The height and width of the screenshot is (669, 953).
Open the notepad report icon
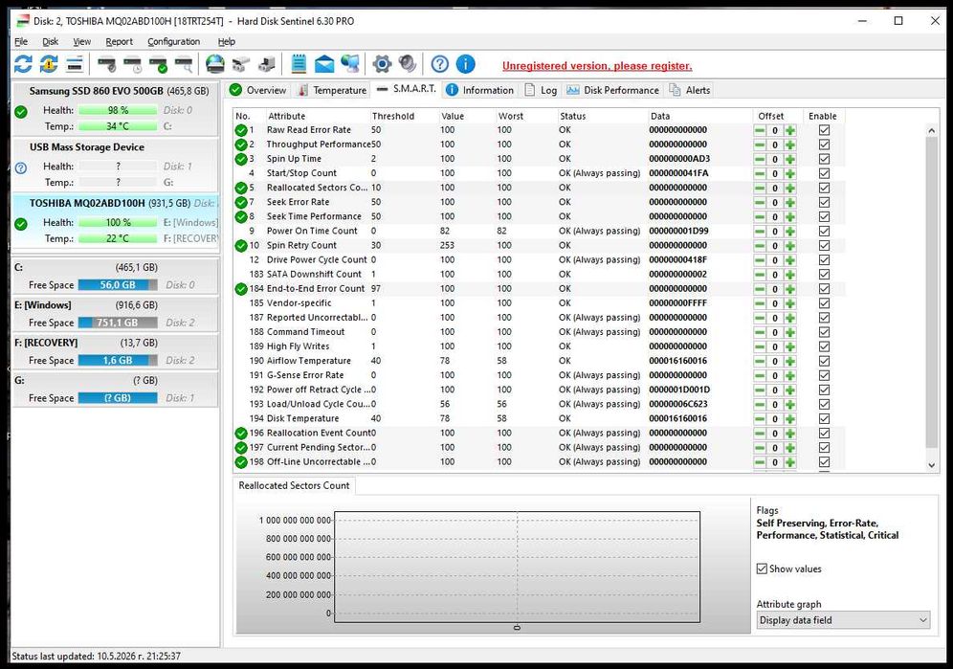[x=299, y=64]
